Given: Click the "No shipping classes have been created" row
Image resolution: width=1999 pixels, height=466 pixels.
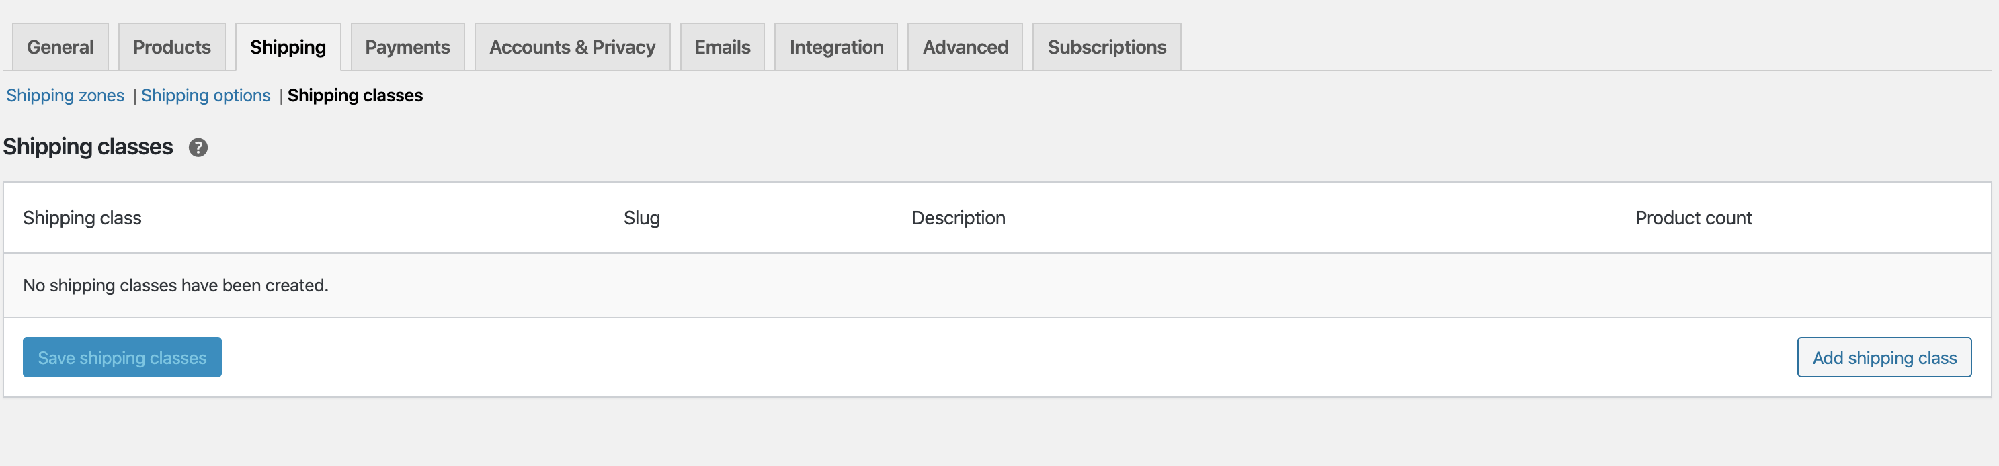Looking at the screenshot, I should point(176,285).
